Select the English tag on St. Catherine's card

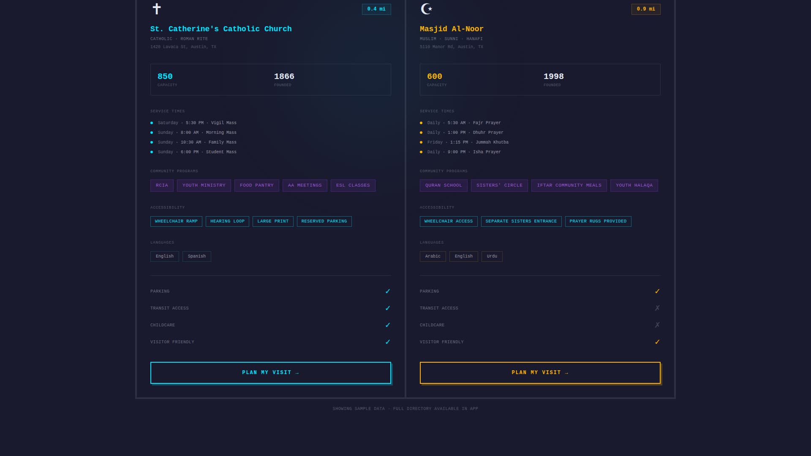point(165,256)
